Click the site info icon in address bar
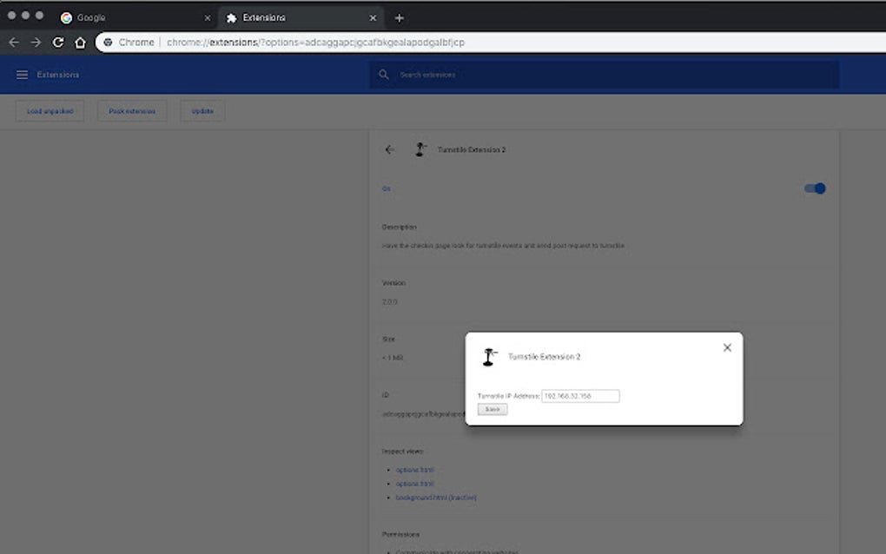Image resolution: width=886 pixels, height=554 pixels. 106,41
